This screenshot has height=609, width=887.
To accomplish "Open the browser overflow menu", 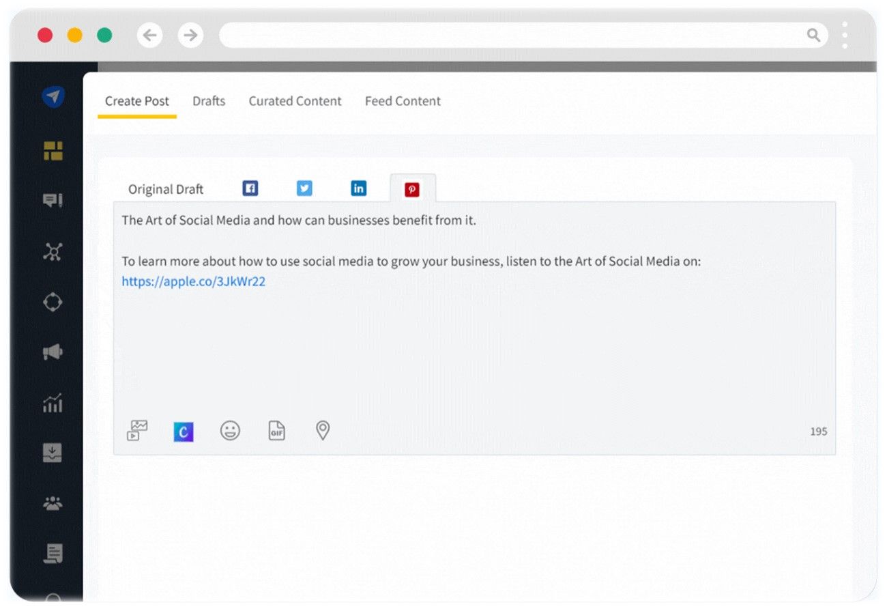I will [x=845, y=35].
